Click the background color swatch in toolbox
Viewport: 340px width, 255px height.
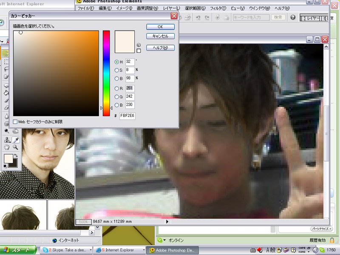(x=14, y=164)
